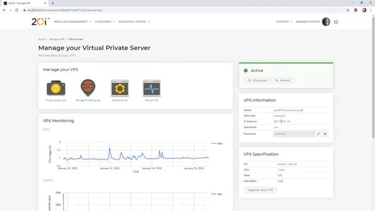Image resolution: width=375 pixels, height=211 pixels.
Task: Click the highest CPU spike on chart
Action: point(110,149)
